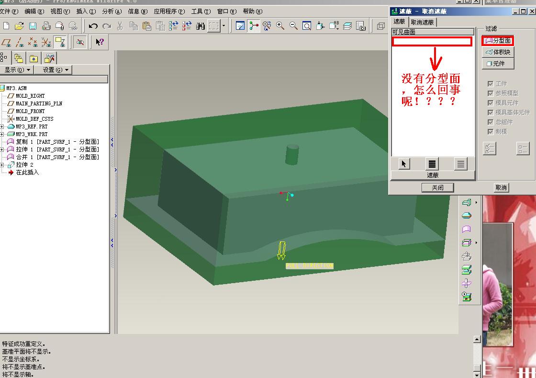Print the model using the printer icon
Image resolution: width=536 pixels, height=378 pixels.
(x=46, y=26)
